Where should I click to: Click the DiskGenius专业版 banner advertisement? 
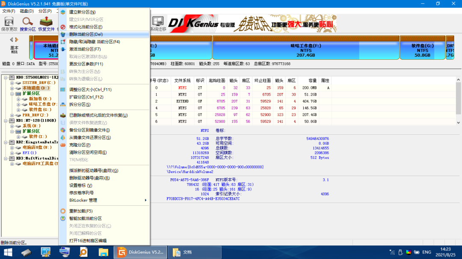[252, 24]
